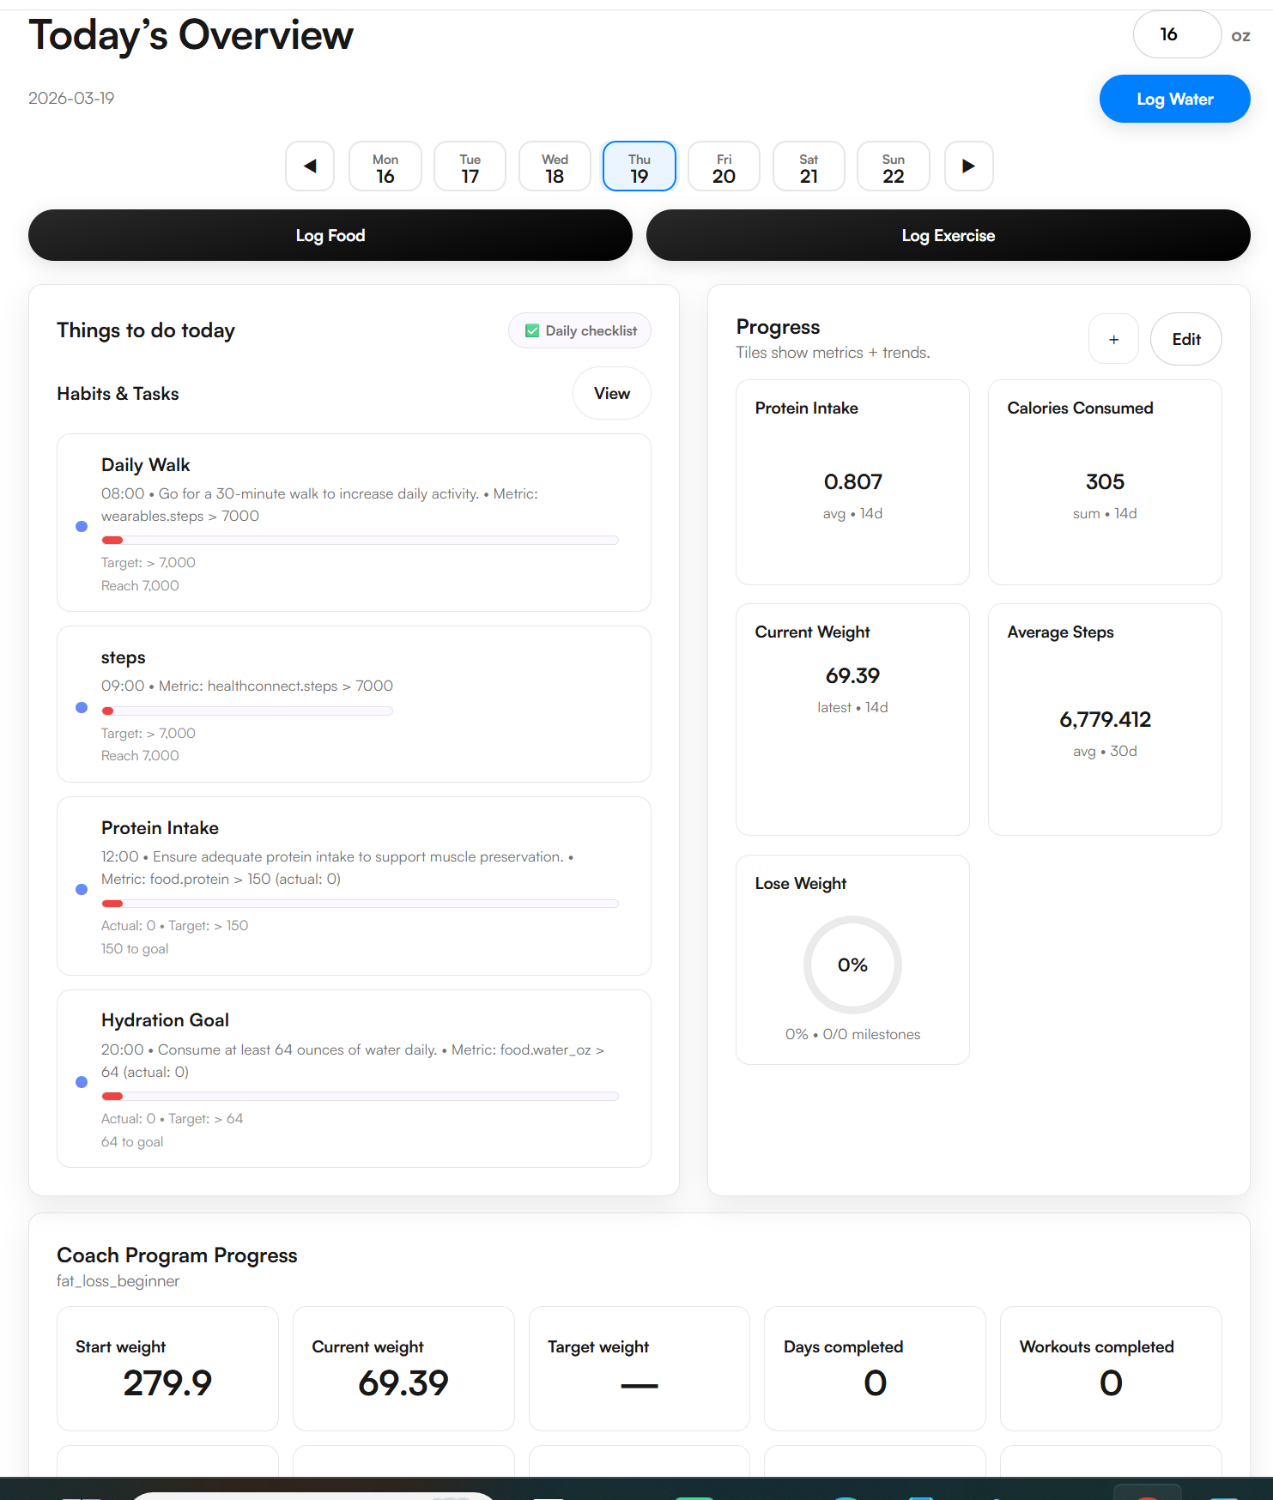Click the 6,779.412 average steps value
Viewport: 1273px width, 1500px height.
pyautogui.click(x=1105, y=719)
